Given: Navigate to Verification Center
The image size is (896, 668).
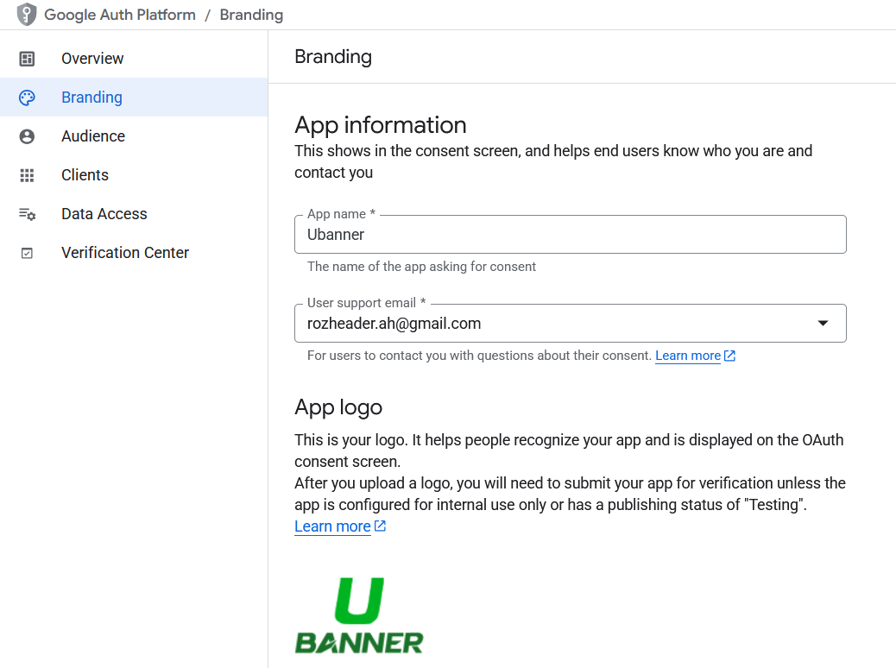Looking at the screenshot, I should [x=124, y=252].
